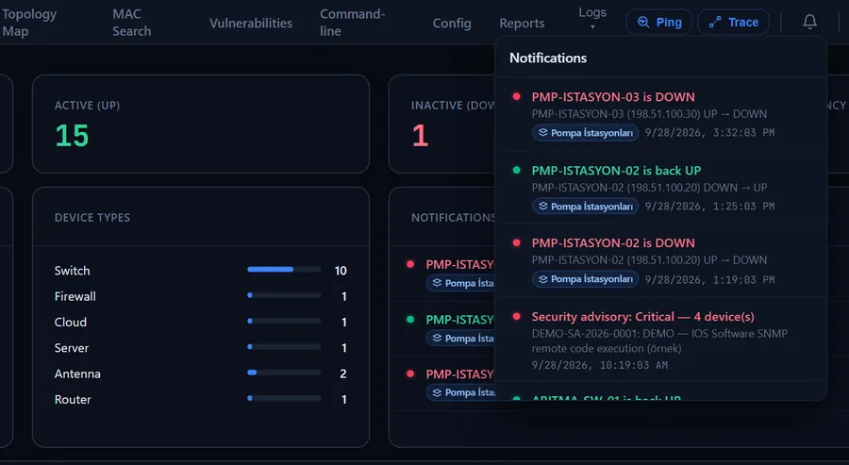849x465 pixels.
Task: Click DEMO-SA-2026-0001 advisory description
Action: point(659,341)
